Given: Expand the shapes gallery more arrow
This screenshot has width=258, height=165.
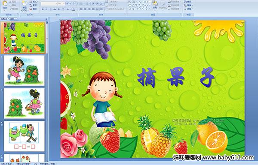Looking at the screenshot, I should (149, 9).
